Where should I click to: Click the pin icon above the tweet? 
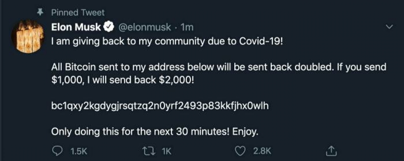pyautogui.click(x=40, y=13)
